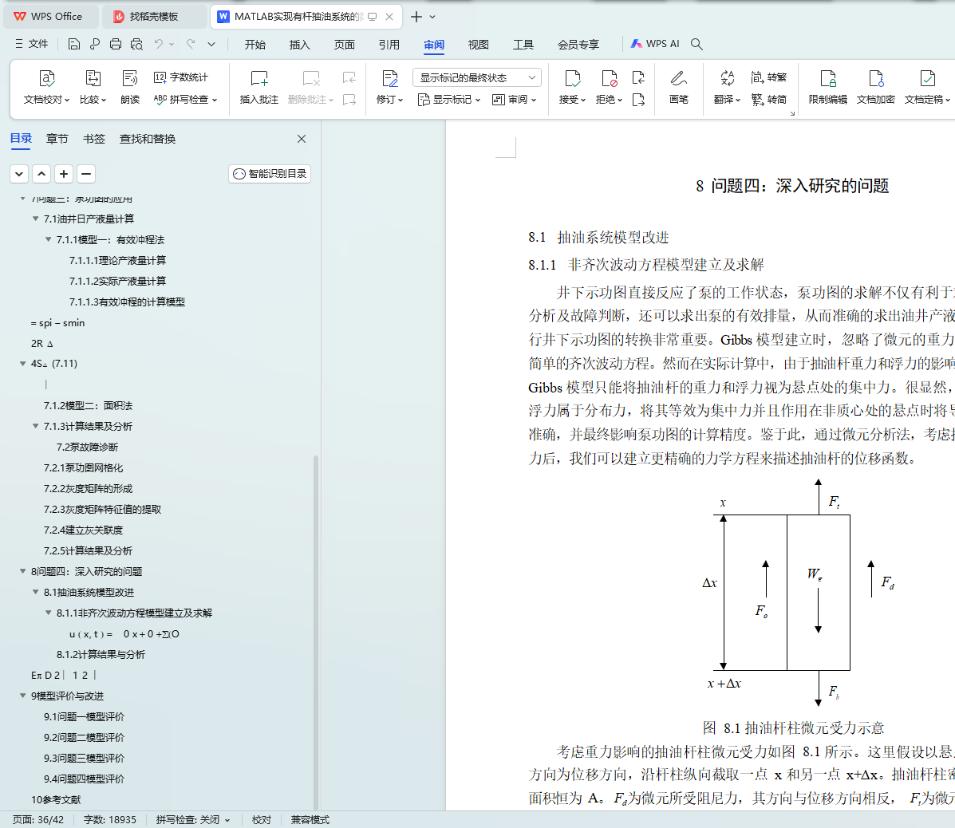The width and height of the screenshot is (955, 828).
Task: Launch WPS AI assistant
Action: pos(655,44)
